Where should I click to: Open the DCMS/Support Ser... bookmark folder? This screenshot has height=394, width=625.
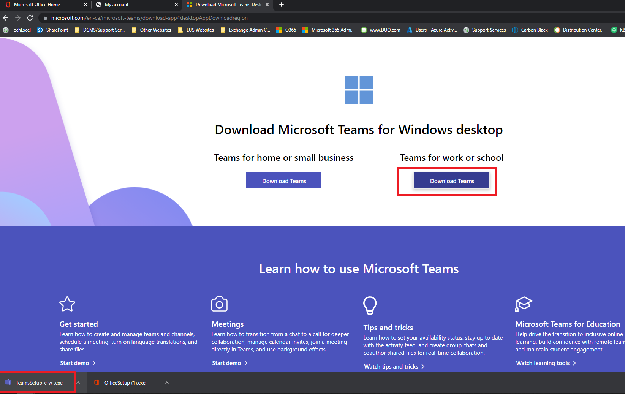(100, 30)
